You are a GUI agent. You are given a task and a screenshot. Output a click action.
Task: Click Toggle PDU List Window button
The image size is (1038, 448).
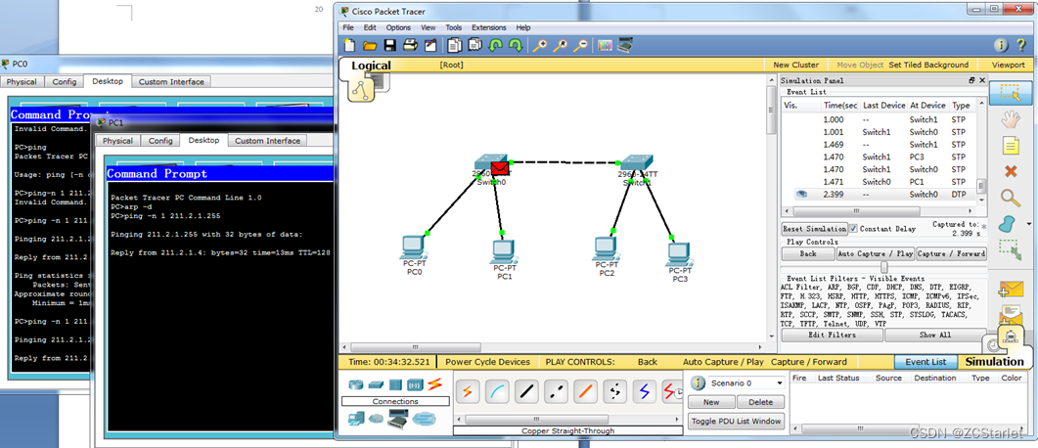click(x=737, y=421)
